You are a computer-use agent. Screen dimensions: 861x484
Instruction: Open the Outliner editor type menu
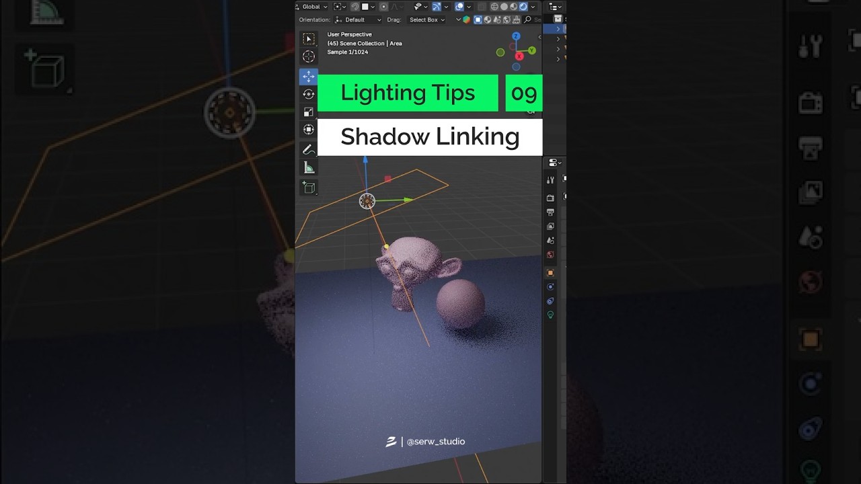[x=555, y=7]
